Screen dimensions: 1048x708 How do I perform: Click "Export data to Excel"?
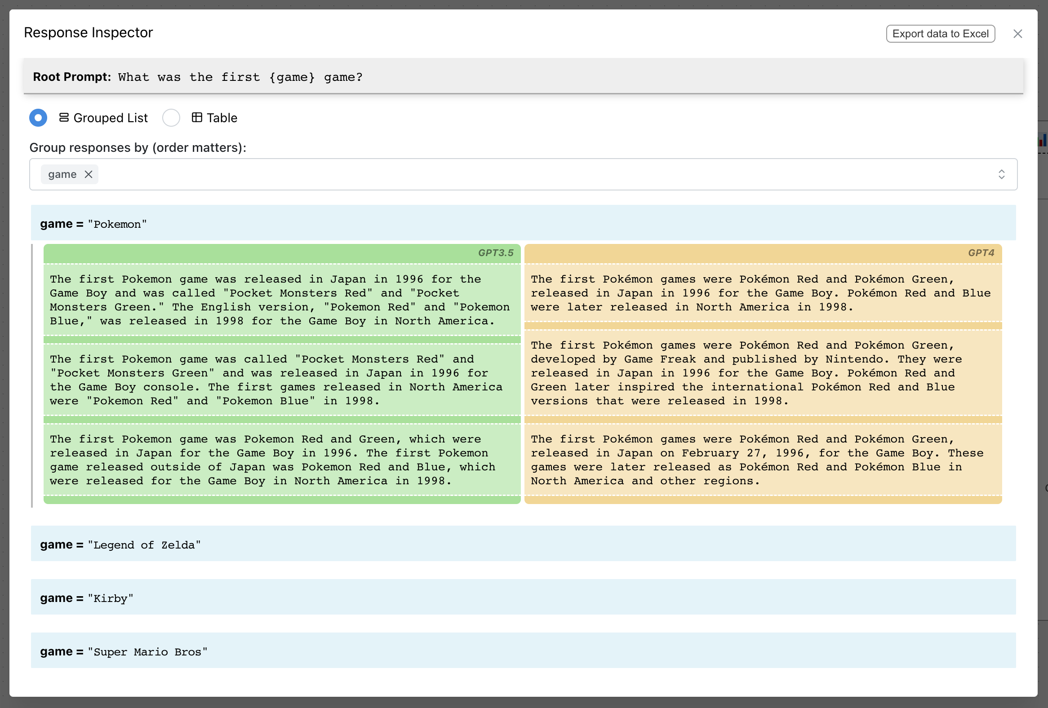pyautogui.click(x=941, y=33)
